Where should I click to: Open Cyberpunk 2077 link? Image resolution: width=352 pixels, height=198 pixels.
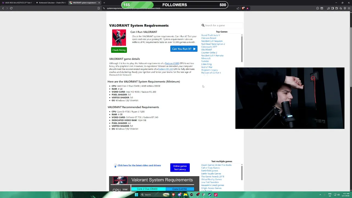[209, 47]
